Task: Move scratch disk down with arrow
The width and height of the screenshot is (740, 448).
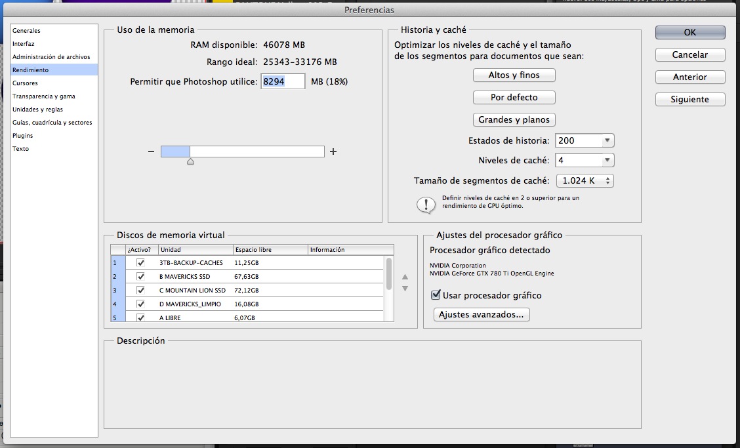Action: [405, 289]
